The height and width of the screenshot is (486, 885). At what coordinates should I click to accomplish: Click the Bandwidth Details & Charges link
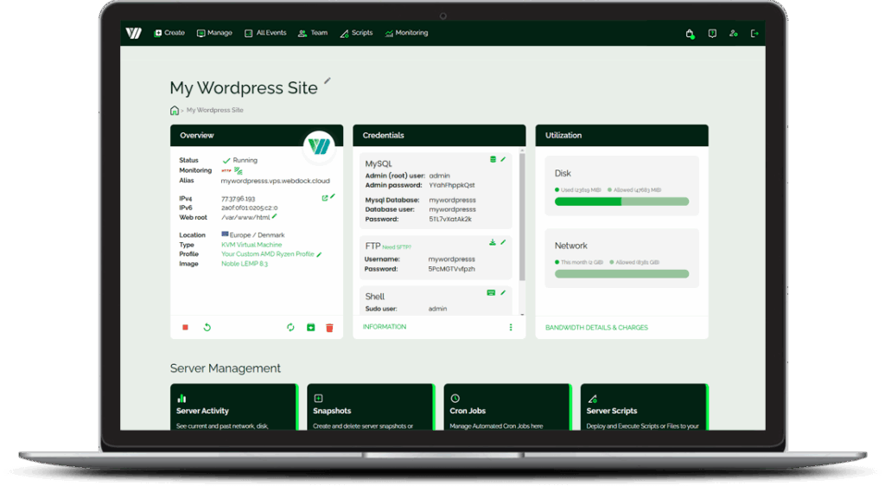point(596,328)
